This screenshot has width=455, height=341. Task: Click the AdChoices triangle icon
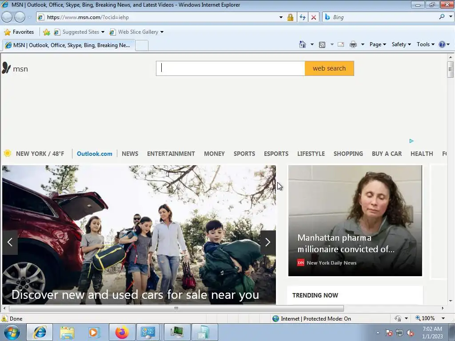[411, 141]
